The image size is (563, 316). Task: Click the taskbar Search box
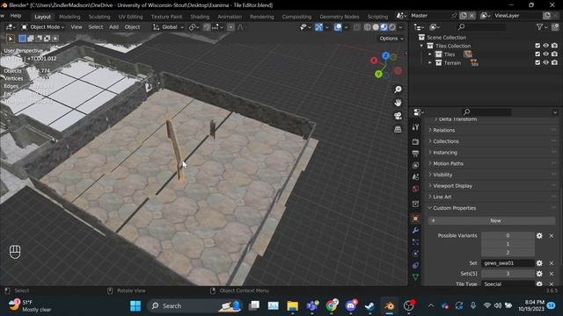click(x=196, y=306)
